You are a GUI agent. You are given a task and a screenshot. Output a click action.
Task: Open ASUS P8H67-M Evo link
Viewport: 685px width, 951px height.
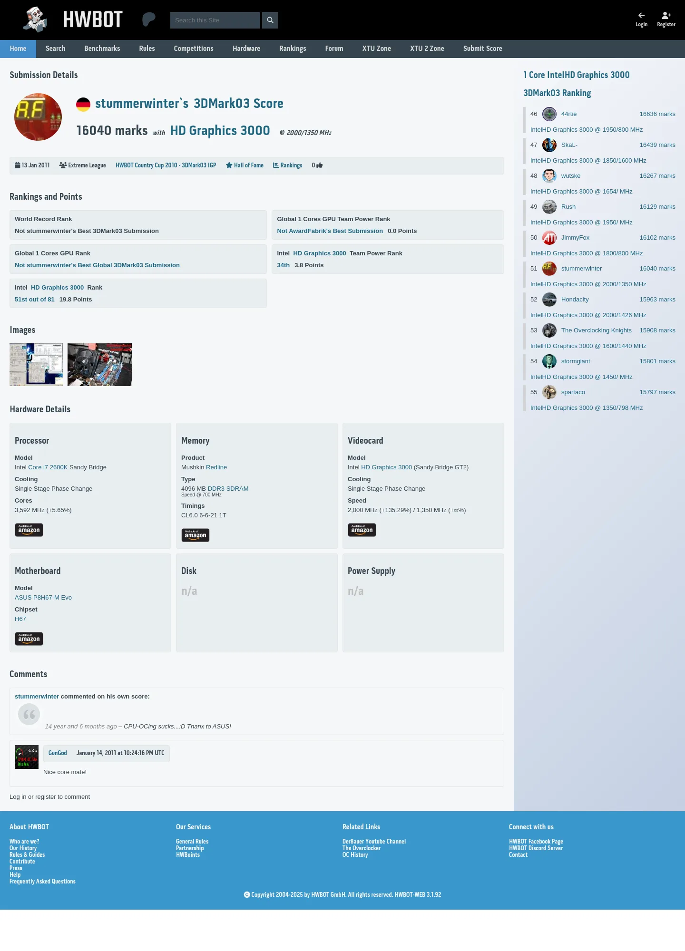(43, 598)
